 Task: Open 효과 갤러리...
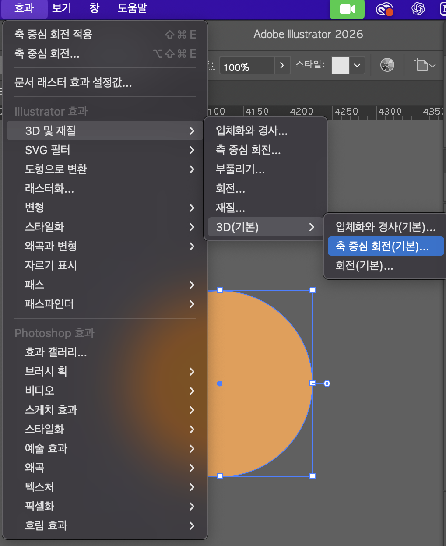pyautogui.click(x=105, y=352)
